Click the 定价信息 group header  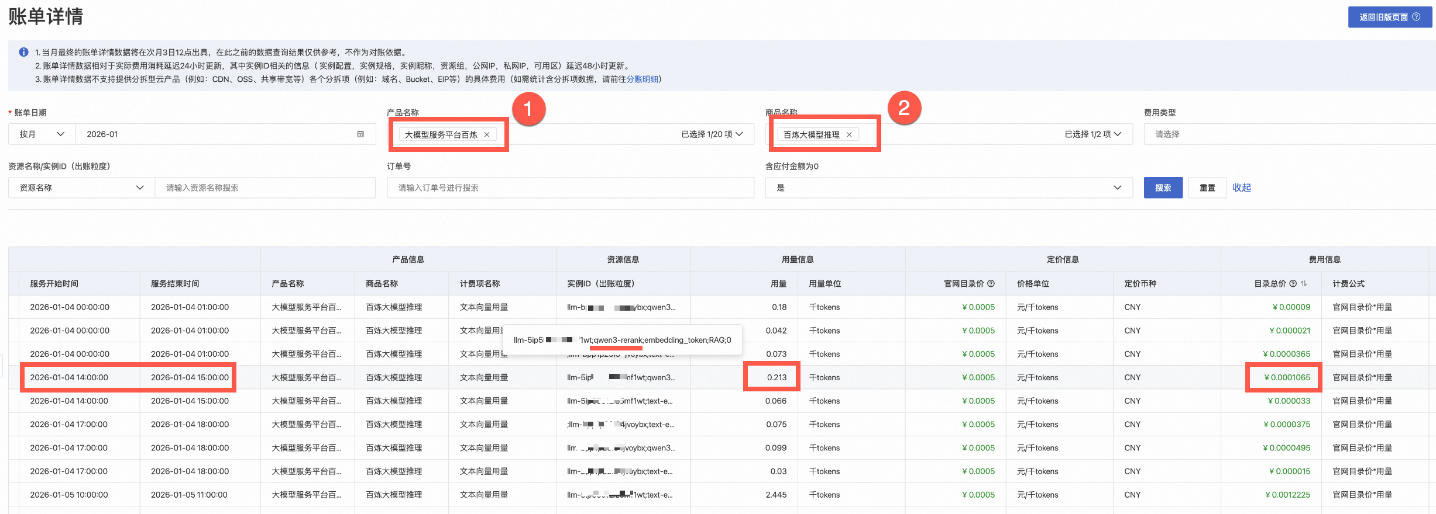point(1063,259)
